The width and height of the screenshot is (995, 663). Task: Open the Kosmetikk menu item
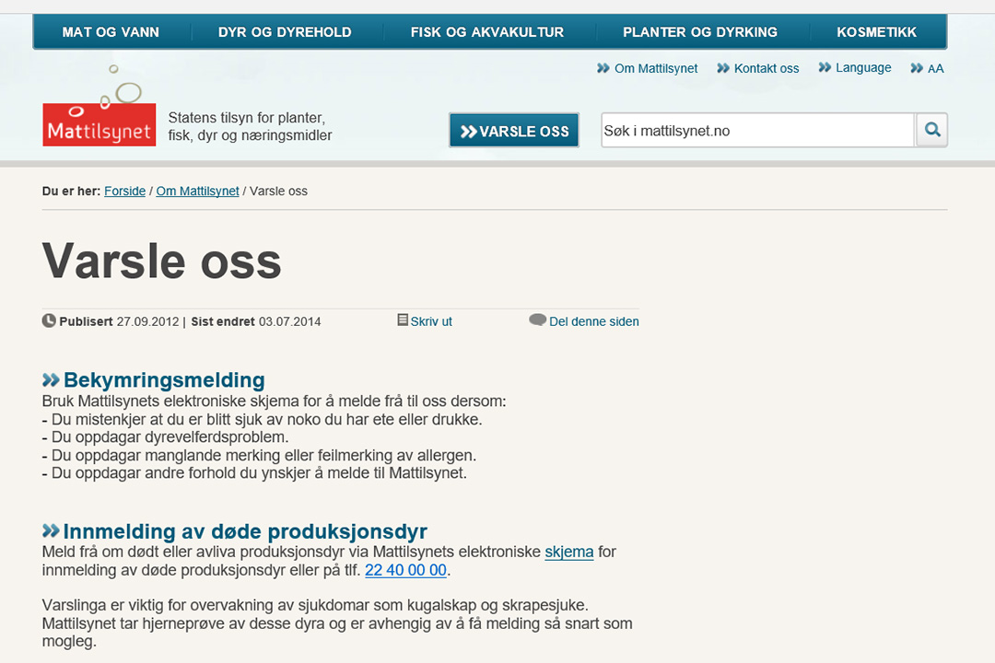(x=876, y=32)
